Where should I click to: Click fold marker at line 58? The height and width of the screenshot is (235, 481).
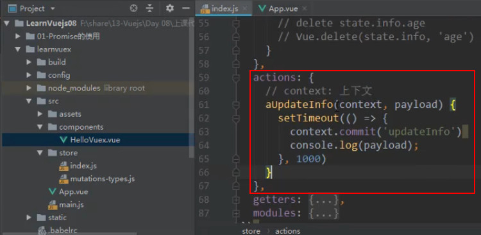[x=236, y=64]
